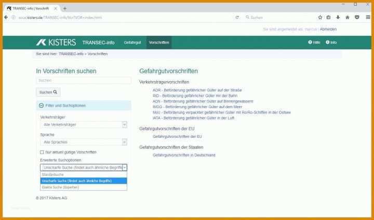
Task: Click the Verkehrsträgervorschriften heading
Action: coord(164,82)
